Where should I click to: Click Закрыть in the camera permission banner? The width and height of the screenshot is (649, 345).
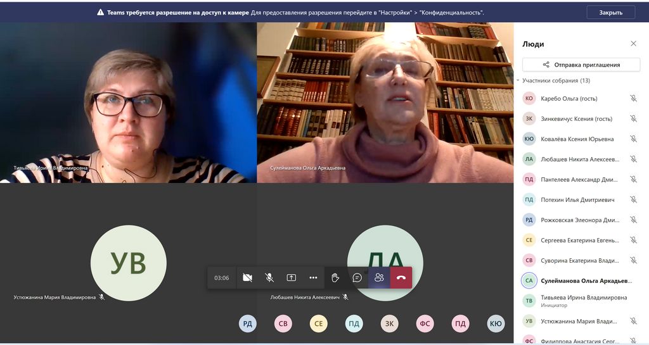tap(610, 12)
